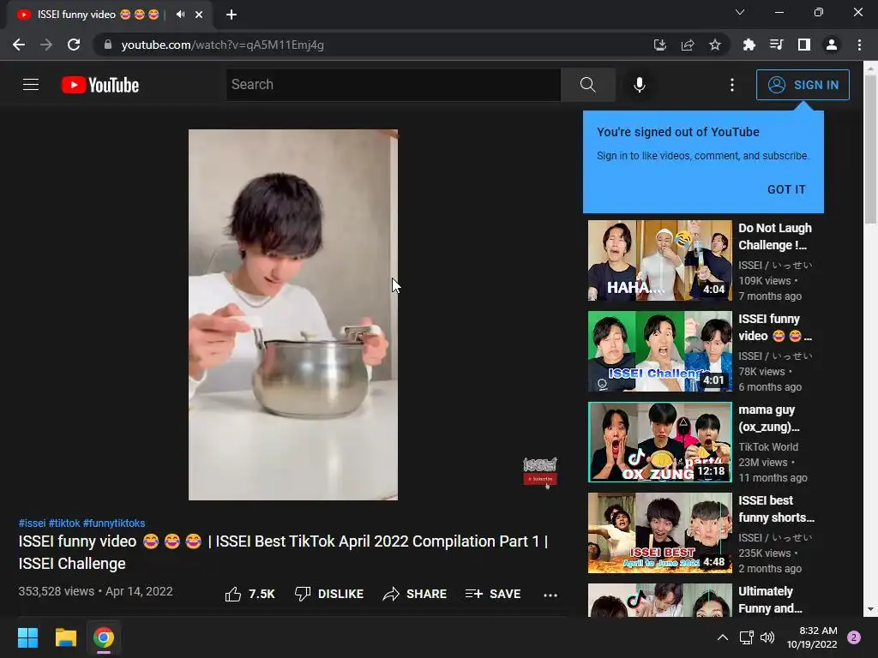Click the ISSEI subscribe watermark on video
Image resolution: width=878 pixels, height=658 pixels.
pos(540,471)
